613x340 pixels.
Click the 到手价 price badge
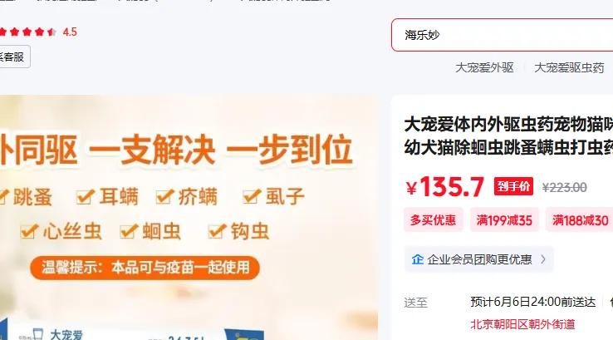pos(513,186)
